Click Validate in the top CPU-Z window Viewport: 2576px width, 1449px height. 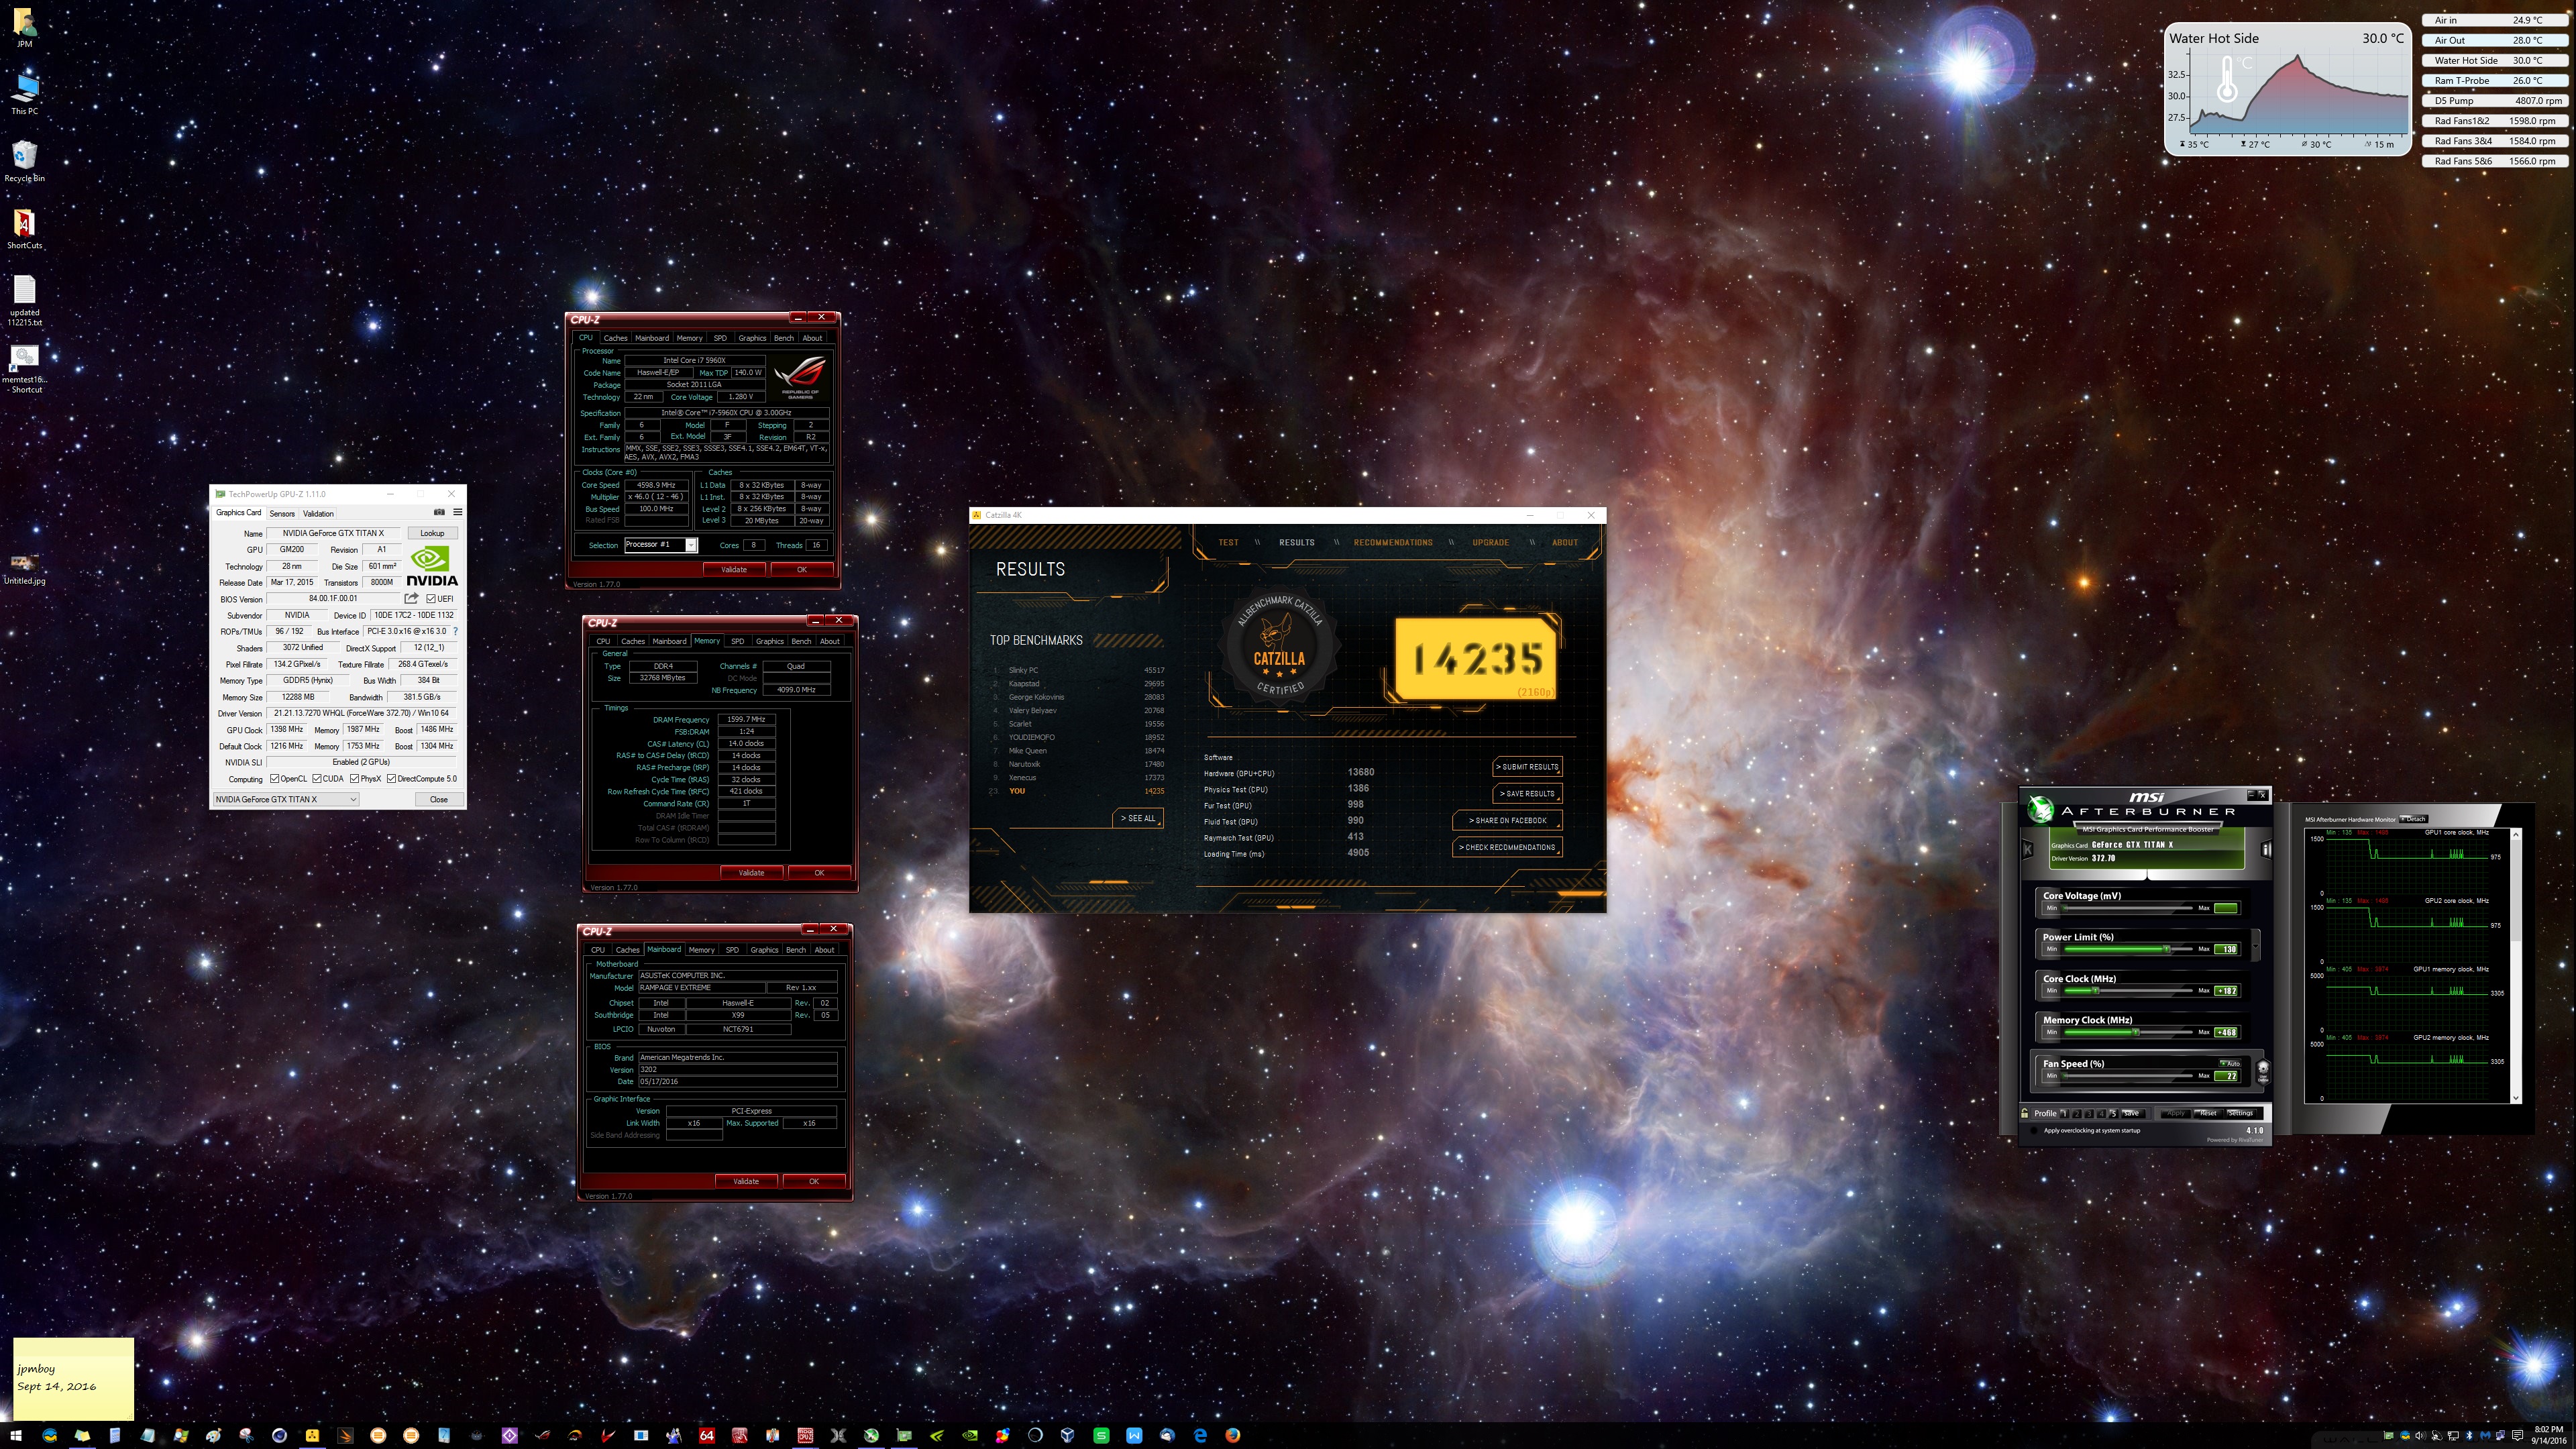[734, 569]
